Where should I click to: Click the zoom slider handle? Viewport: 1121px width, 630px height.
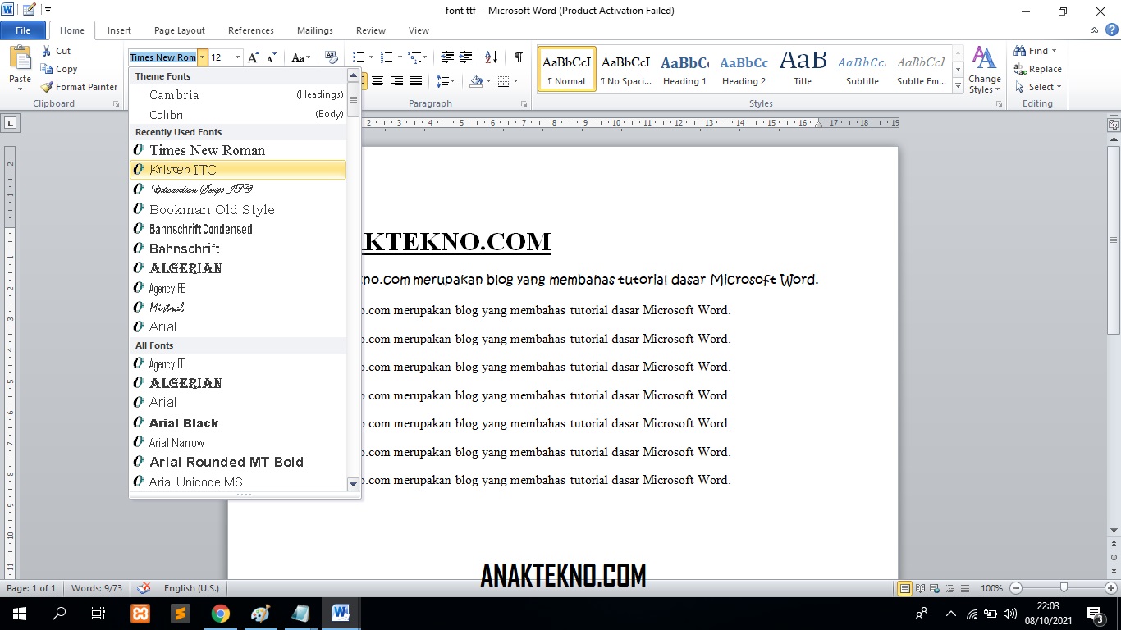(1064, 588)
